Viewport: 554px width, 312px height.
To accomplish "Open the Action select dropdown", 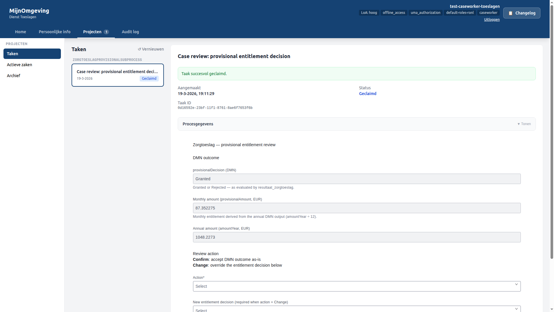I will click(357, 286).
